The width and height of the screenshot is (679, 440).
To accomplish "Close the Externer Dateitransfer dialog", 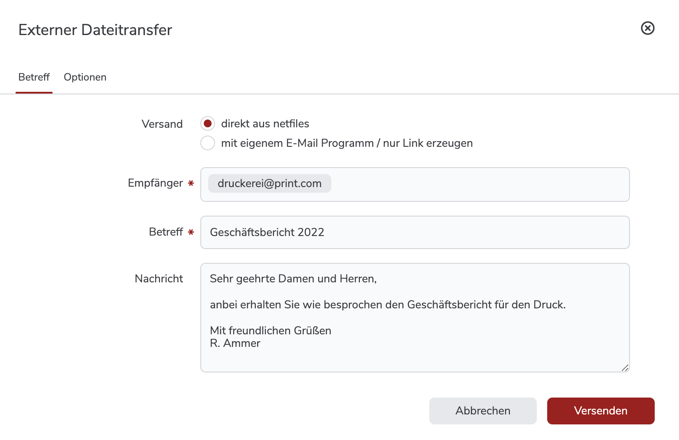I will pos(647,28).
